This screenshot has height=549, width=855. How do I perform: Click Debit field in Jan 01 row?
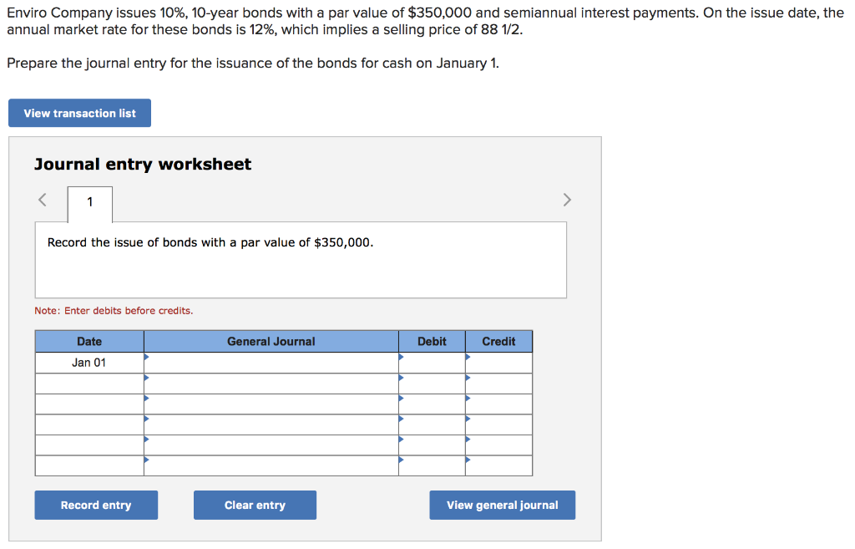432,363
